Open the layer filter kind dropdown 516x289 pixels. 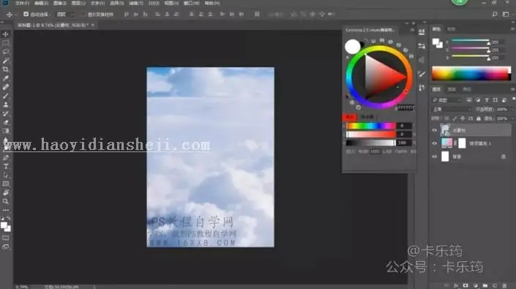(x=447, y=100)
